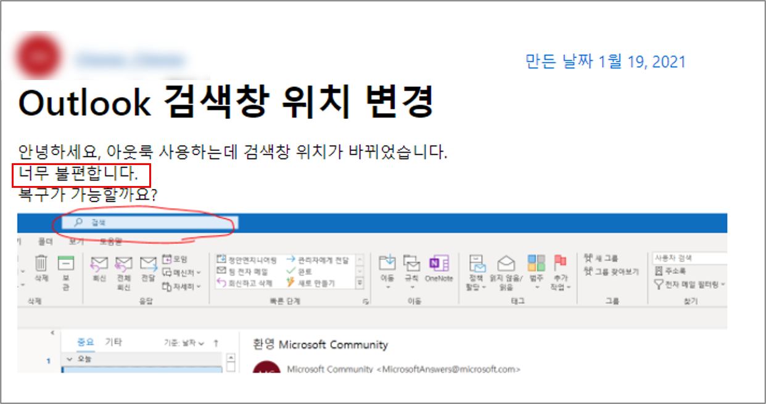Image resolution: width=766 pixels, height=404 pixels.
Task: Open the 보기 ribbon tab
Action: pos(76,241)
